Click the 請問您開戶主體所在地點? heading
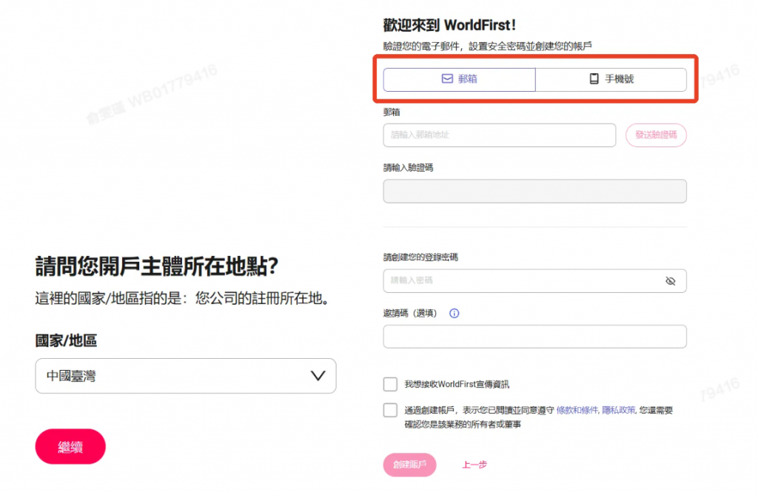Viewport: 758px width, 492px height. pyautogui.click(x=157, y=266)
